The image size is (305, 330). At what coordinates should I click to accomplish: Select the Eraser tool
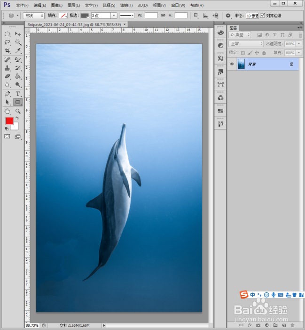click(8, 76)
